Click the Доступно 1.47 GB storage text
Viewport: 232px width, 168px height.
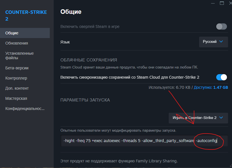click(x=211, y=88)
